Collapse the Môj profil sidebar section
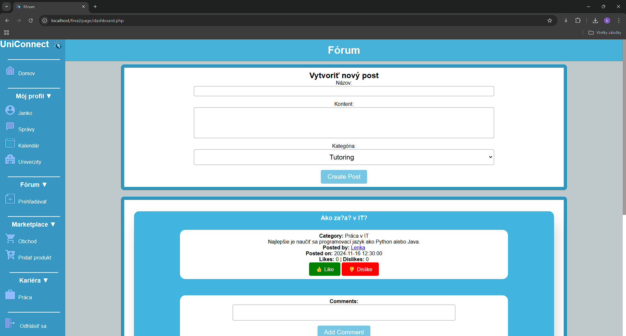This screenshot has width=626, height=336. click(34, 96)
